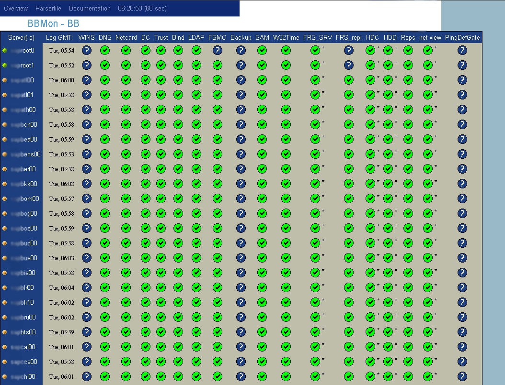Click the HDC green check for bud00 row

[370, 243]
